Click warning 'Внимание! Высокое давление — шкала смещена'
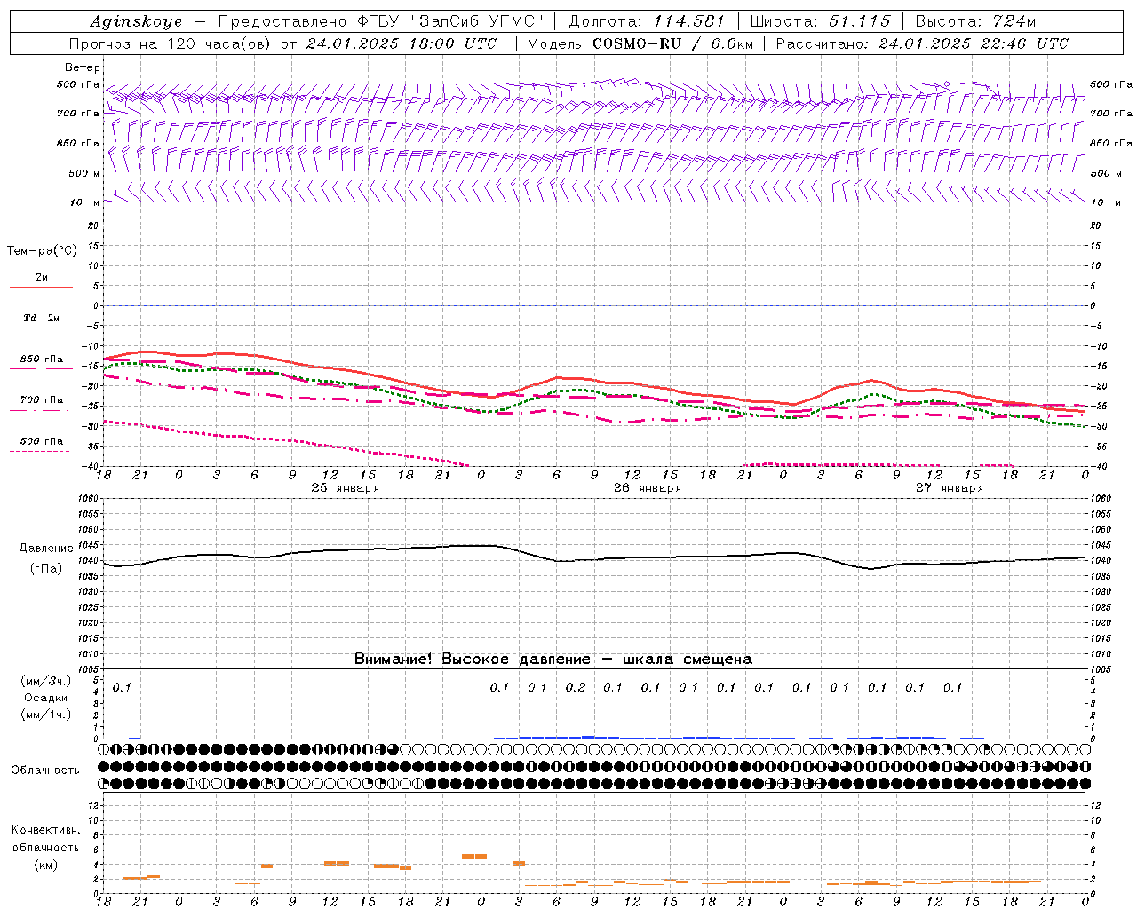This screenshot has width=1137, height=909. tap(553, 660)
